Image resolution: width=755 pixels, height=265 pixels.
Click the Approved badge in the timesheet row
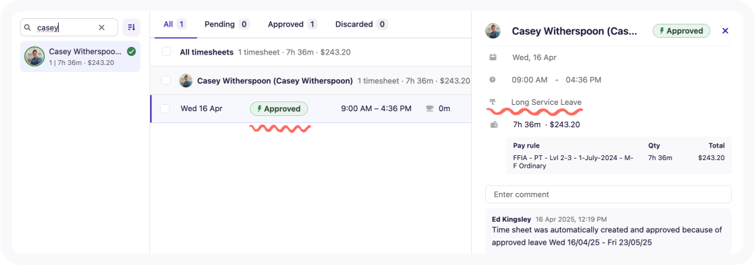(279, 108)
